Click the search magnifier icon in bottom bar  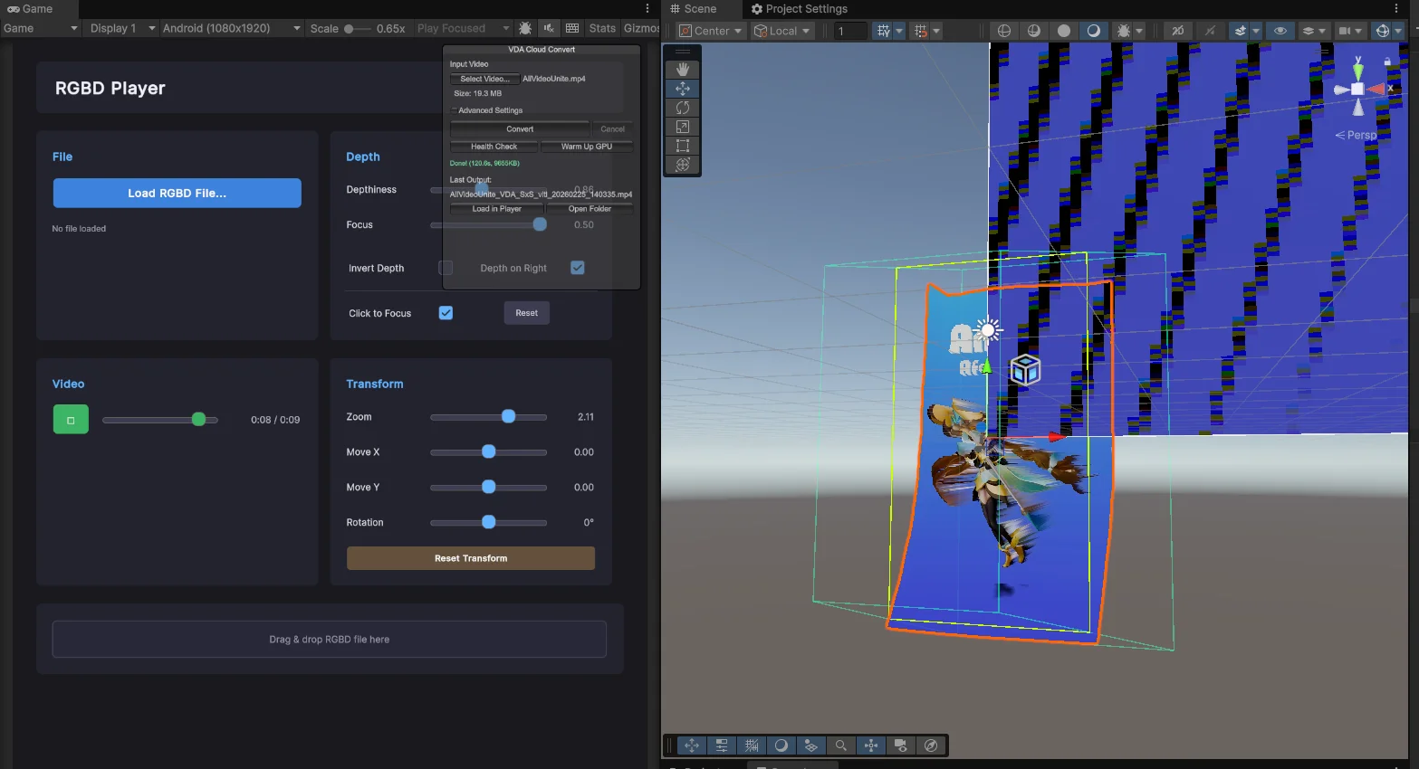[841, 745]
